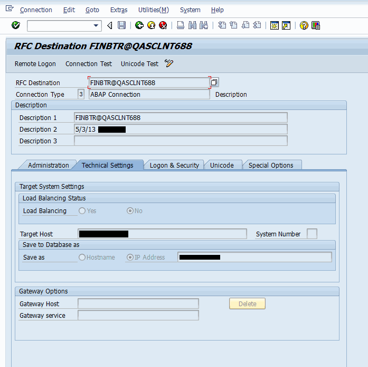368x367 pixels.
Task: Click the Unicode Test button
Action: point(139,63)
